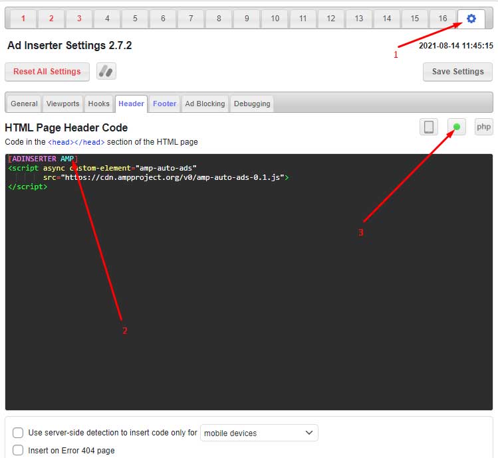Click the HTML Page Header Code heading

(66, 127)
